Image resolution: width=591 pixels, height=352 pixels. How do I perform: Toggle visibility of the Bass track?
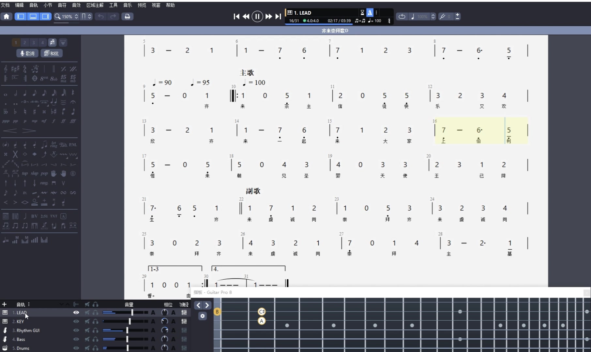pyautogui.click(x=76, y=339)
